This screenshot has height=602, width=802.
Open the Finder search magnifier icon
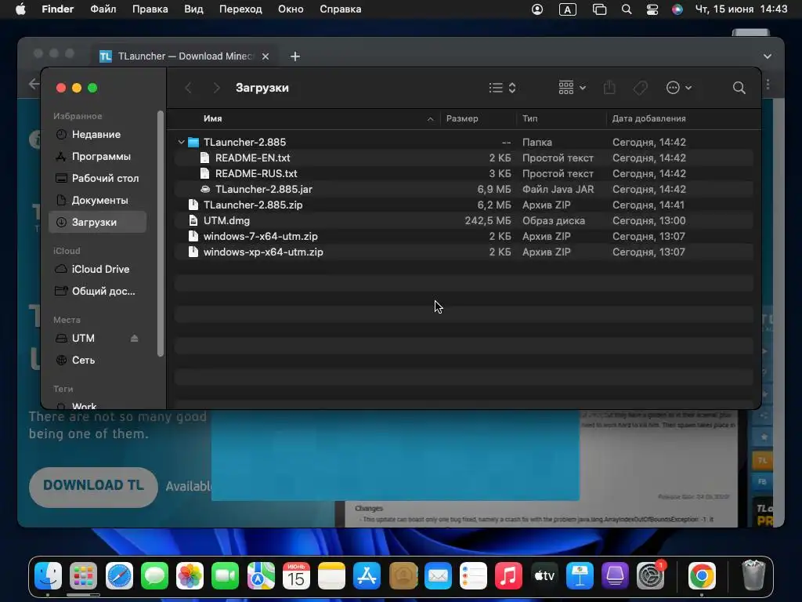[x=739, y=88]
